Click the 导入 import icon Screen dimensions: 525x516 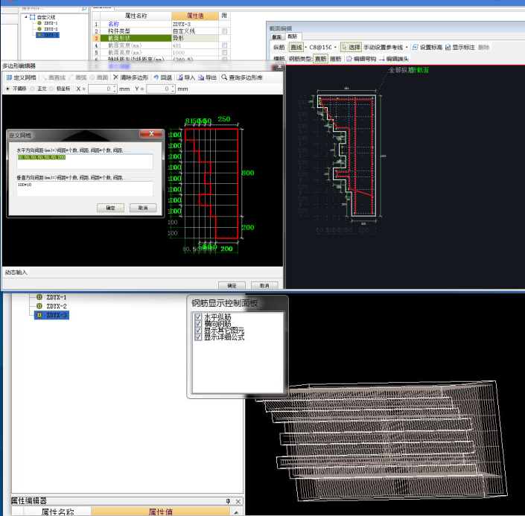(x=179, y=77)
